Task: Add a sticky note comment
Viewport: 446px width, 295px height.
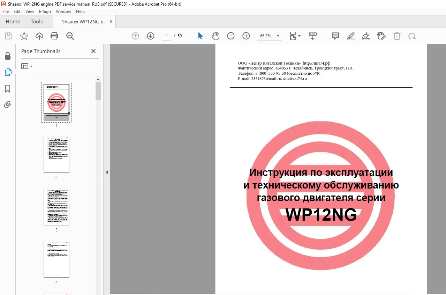Action: point(335,36)
